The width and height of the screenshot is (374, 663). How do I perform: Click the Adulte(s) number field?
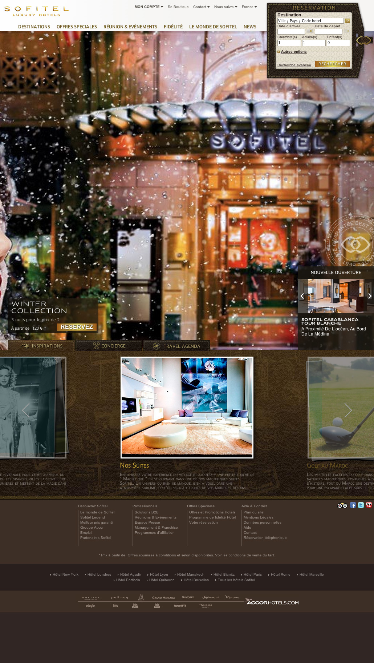click(314, 43)
